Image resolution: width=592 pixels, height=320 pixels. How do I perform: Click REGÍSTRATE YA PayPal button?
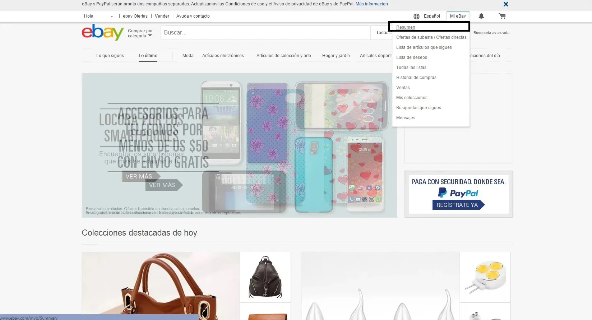click(458, 205)
